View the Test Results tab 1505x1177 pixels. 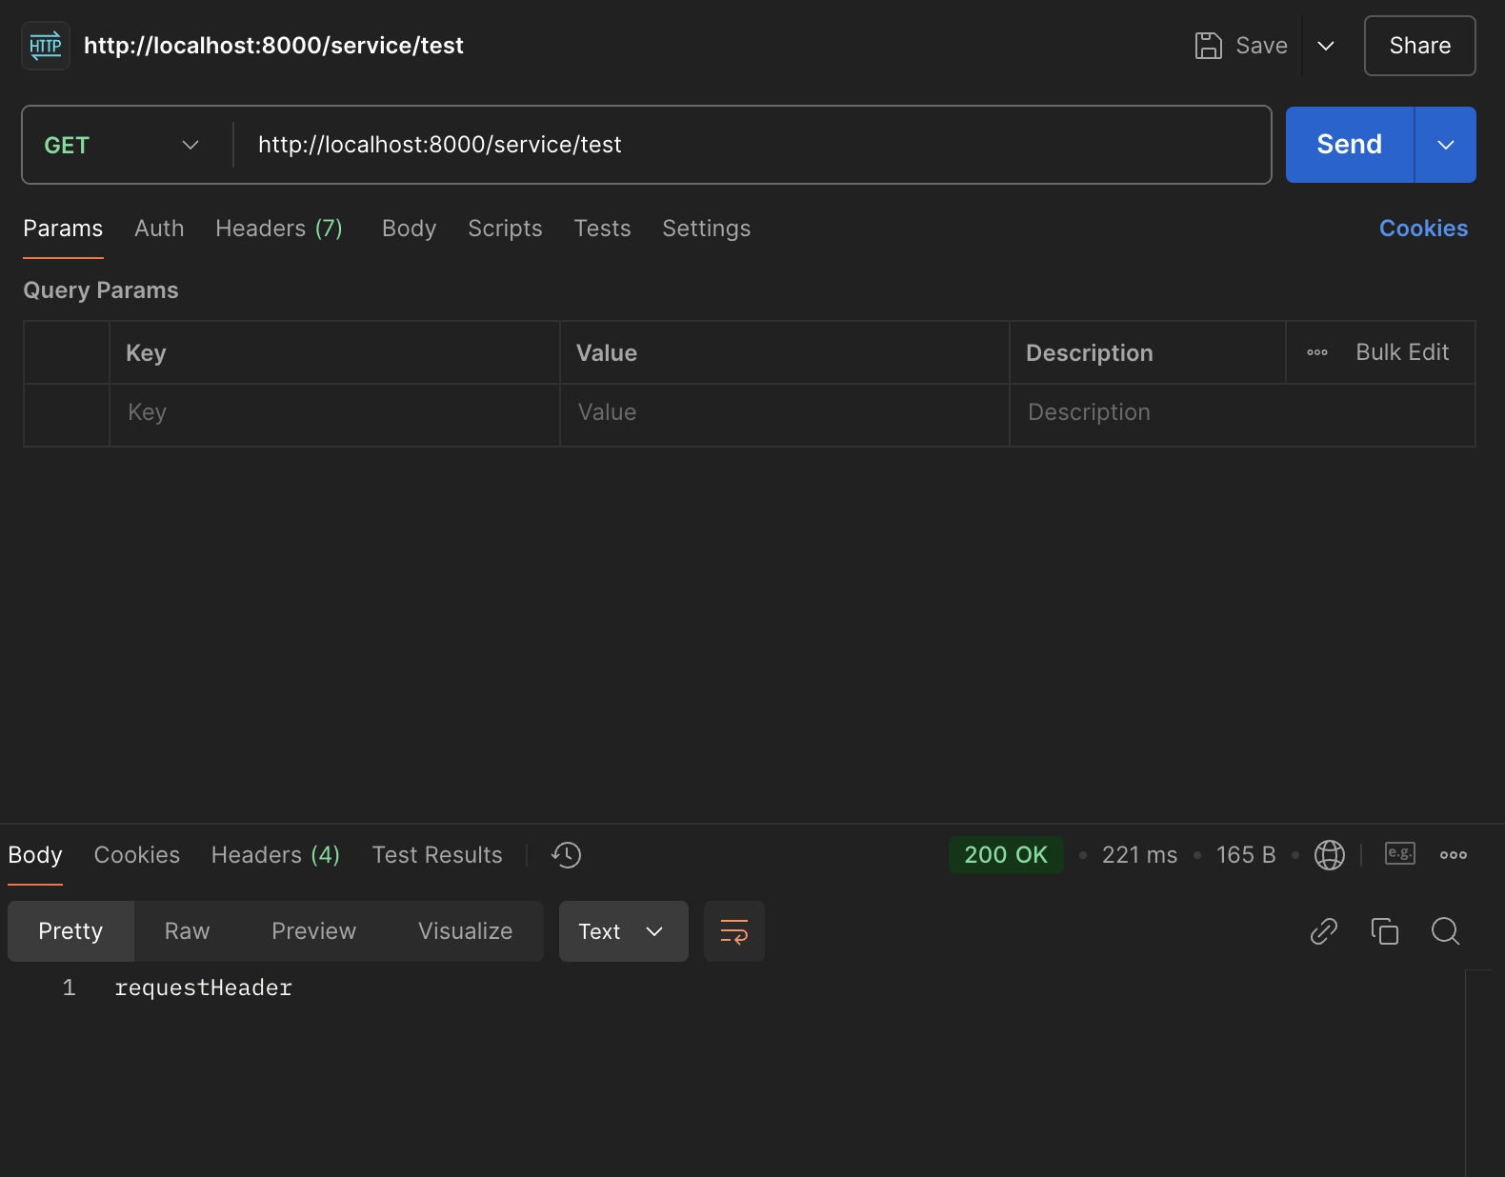[x=437, y=855]
